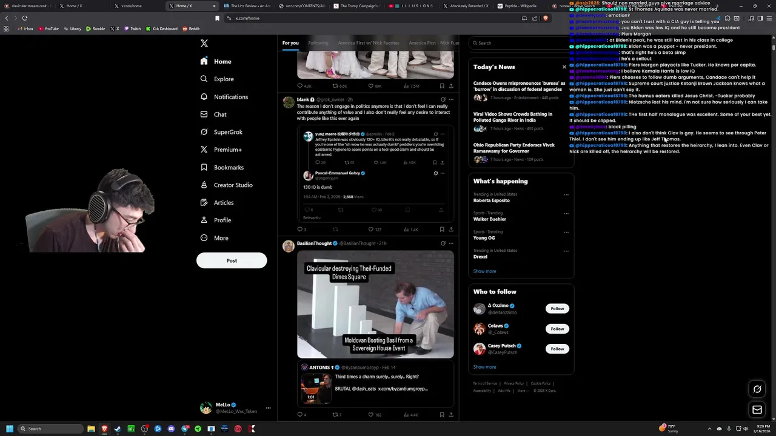Show more trending topics
776x436 pixels.
coord(484,271)
